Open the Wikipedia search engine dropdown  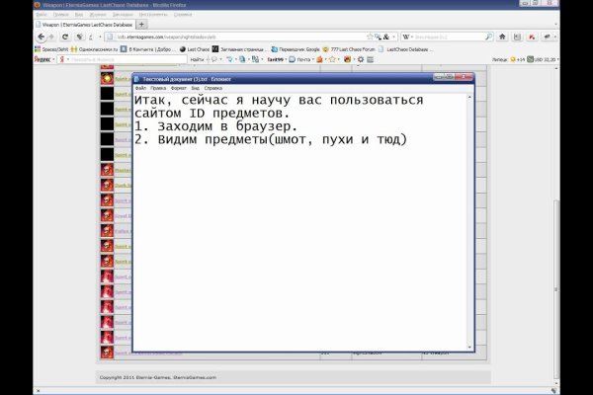pos(408,37)
